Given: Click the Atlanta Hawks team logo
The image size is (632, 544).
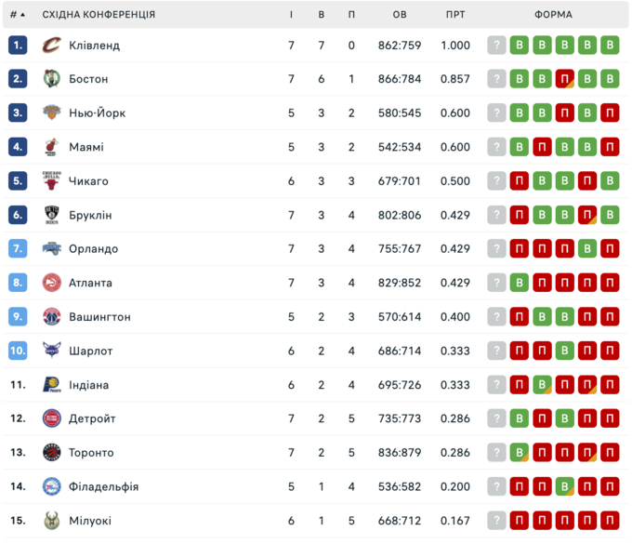Looking at the screenshot, I should [x=51, y=283].
